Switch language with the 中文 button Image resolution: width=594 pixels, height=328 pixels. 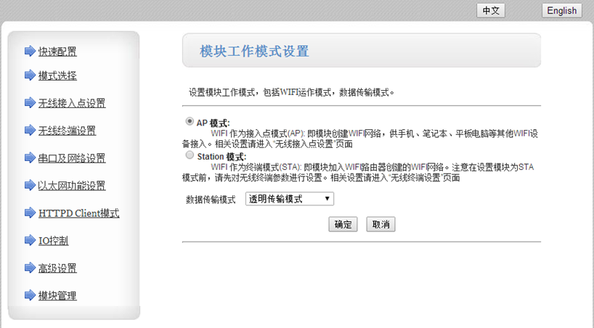[490, 10]
